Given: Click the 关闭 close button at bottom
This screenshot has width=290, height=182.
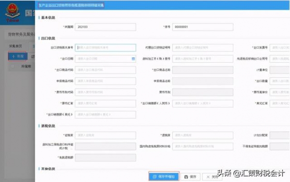Looking at the screenshot, I should [212, 177].
